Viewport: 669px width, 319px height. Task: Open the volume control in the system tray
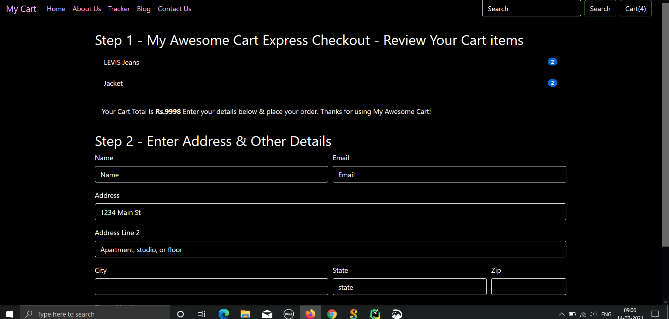point(594,314)
